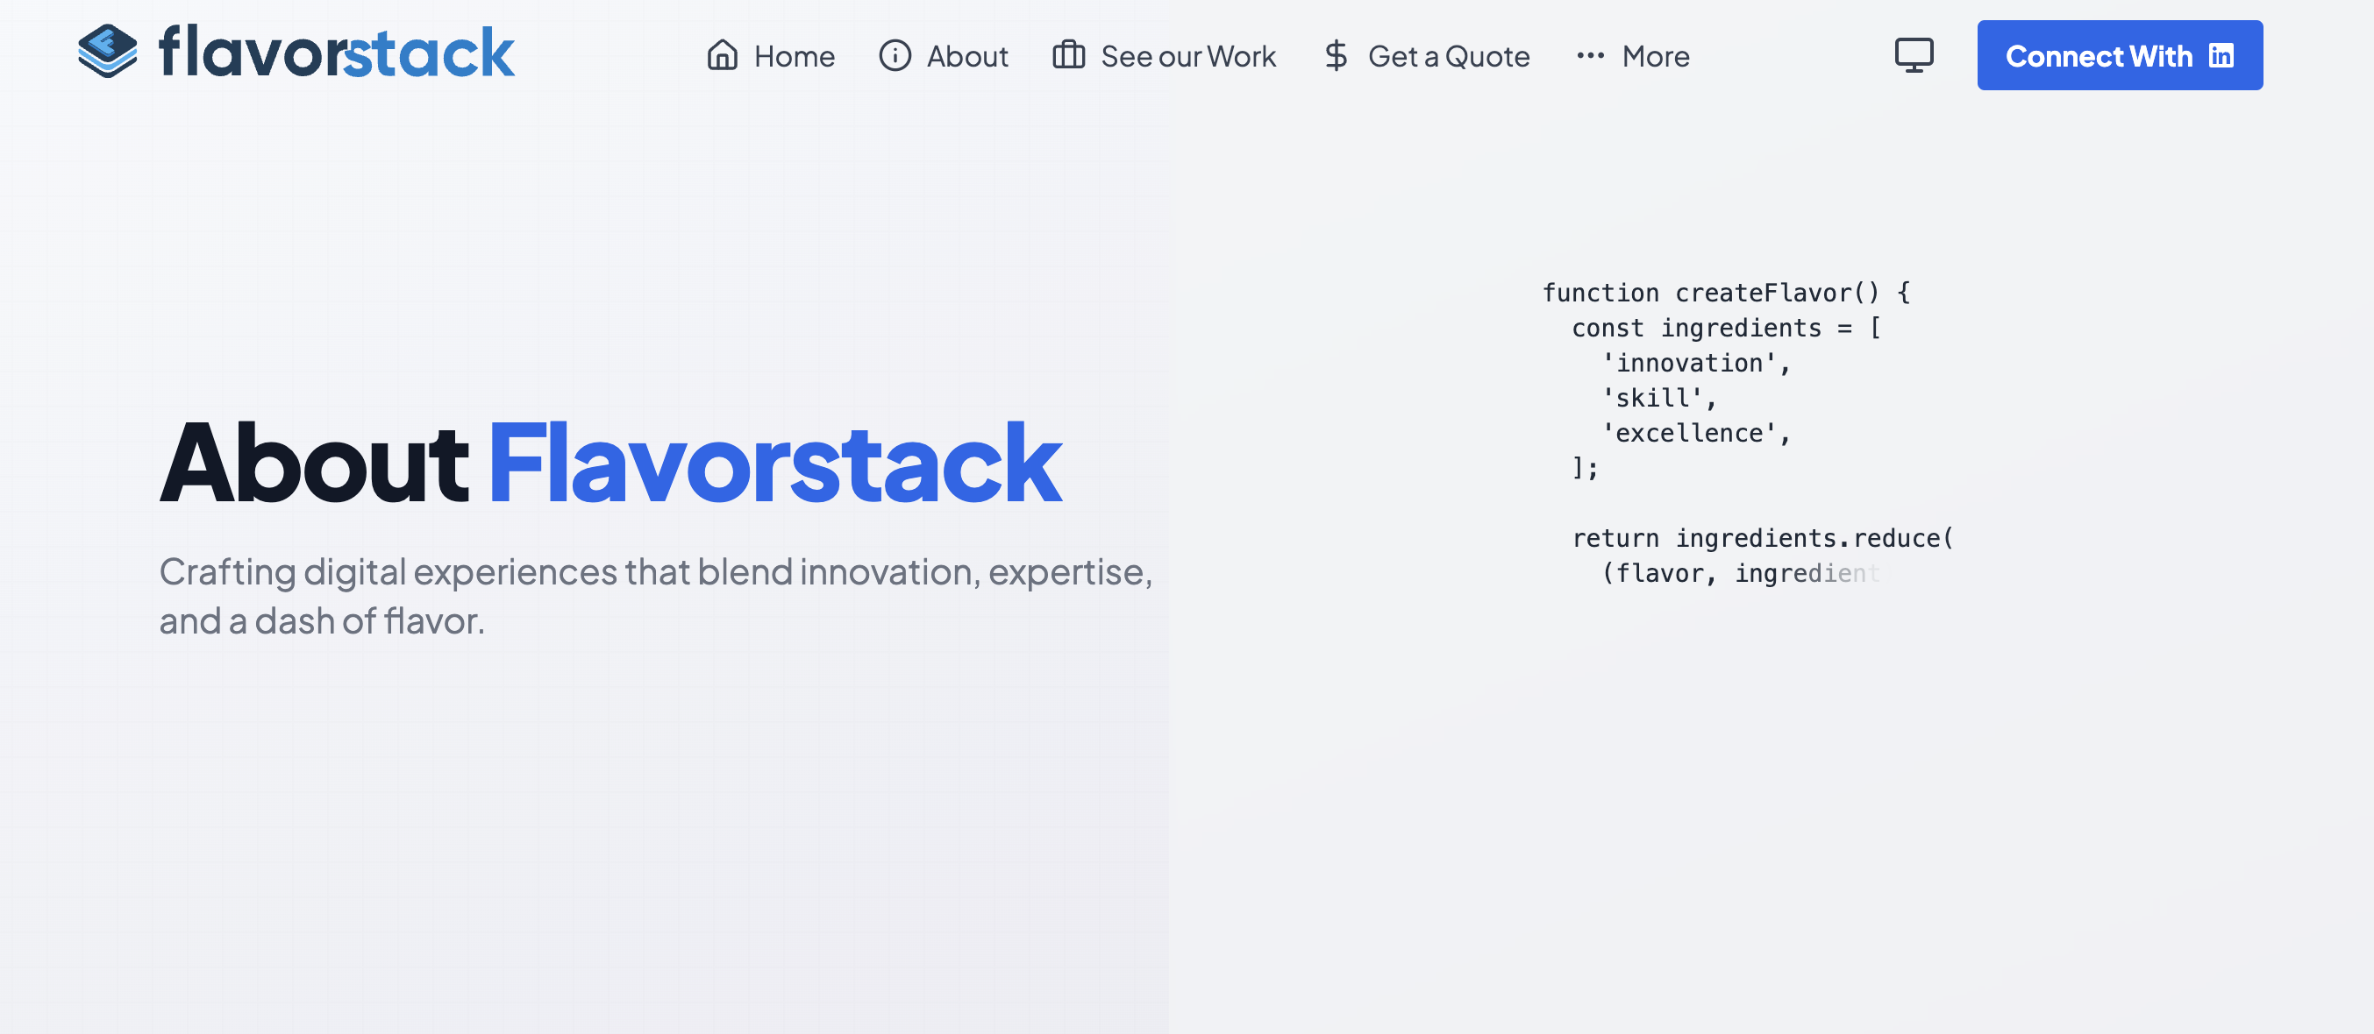2374x1034 pixels.
Task: Click 'and a dash of flavor.' text
Action: 322,621
